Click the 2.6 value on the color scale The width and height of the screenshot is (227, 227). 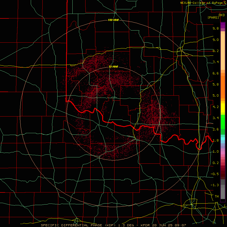[216, 129]
